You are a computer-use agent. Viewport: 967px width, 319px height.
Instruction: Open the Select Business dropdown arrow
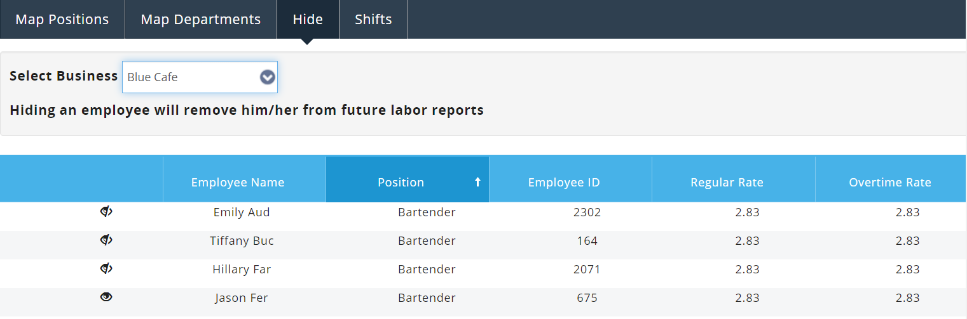click(268, 77)
